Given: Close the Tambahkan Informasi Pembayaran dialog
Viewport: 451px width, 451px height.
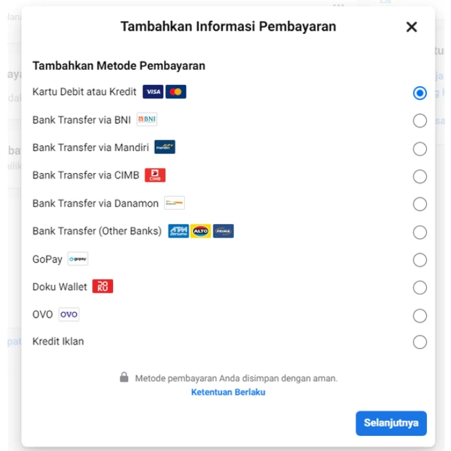Looking at the screenshot, I should coord(412,27).
